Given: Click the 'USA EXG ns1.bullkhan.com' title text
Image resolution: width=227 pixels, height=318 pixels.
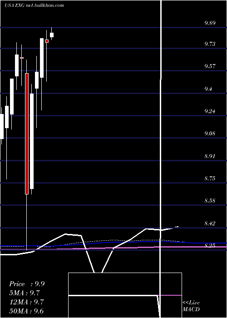Looking at the screenshot, I should [x=34, y=5].
